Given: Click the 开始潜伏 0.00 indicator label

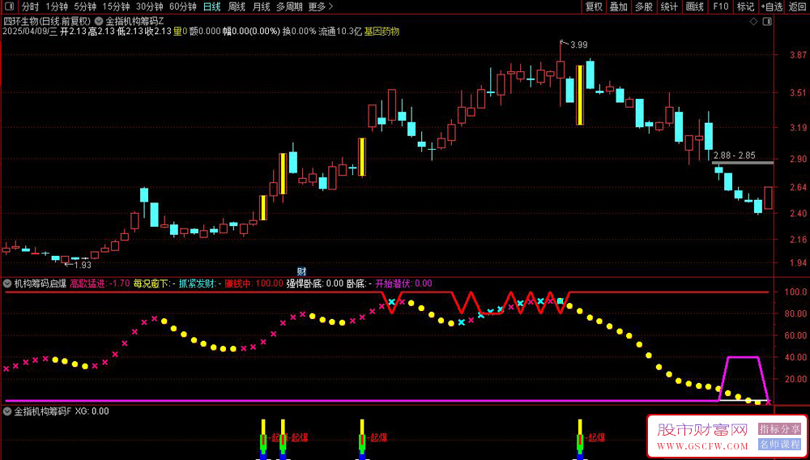Looking at the screenshot, I should pyautogui.click(x=403, y=283).
